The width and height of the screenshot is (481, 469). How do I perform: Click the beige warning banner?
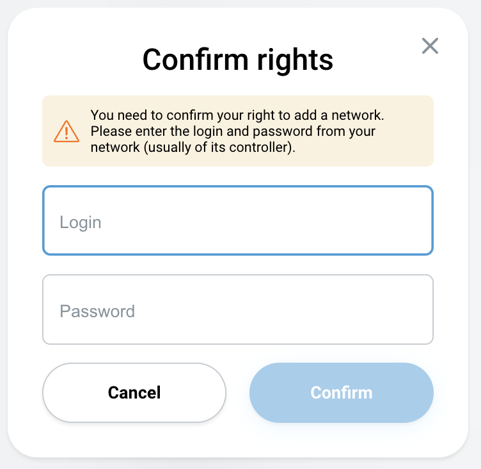click(238, 131)
